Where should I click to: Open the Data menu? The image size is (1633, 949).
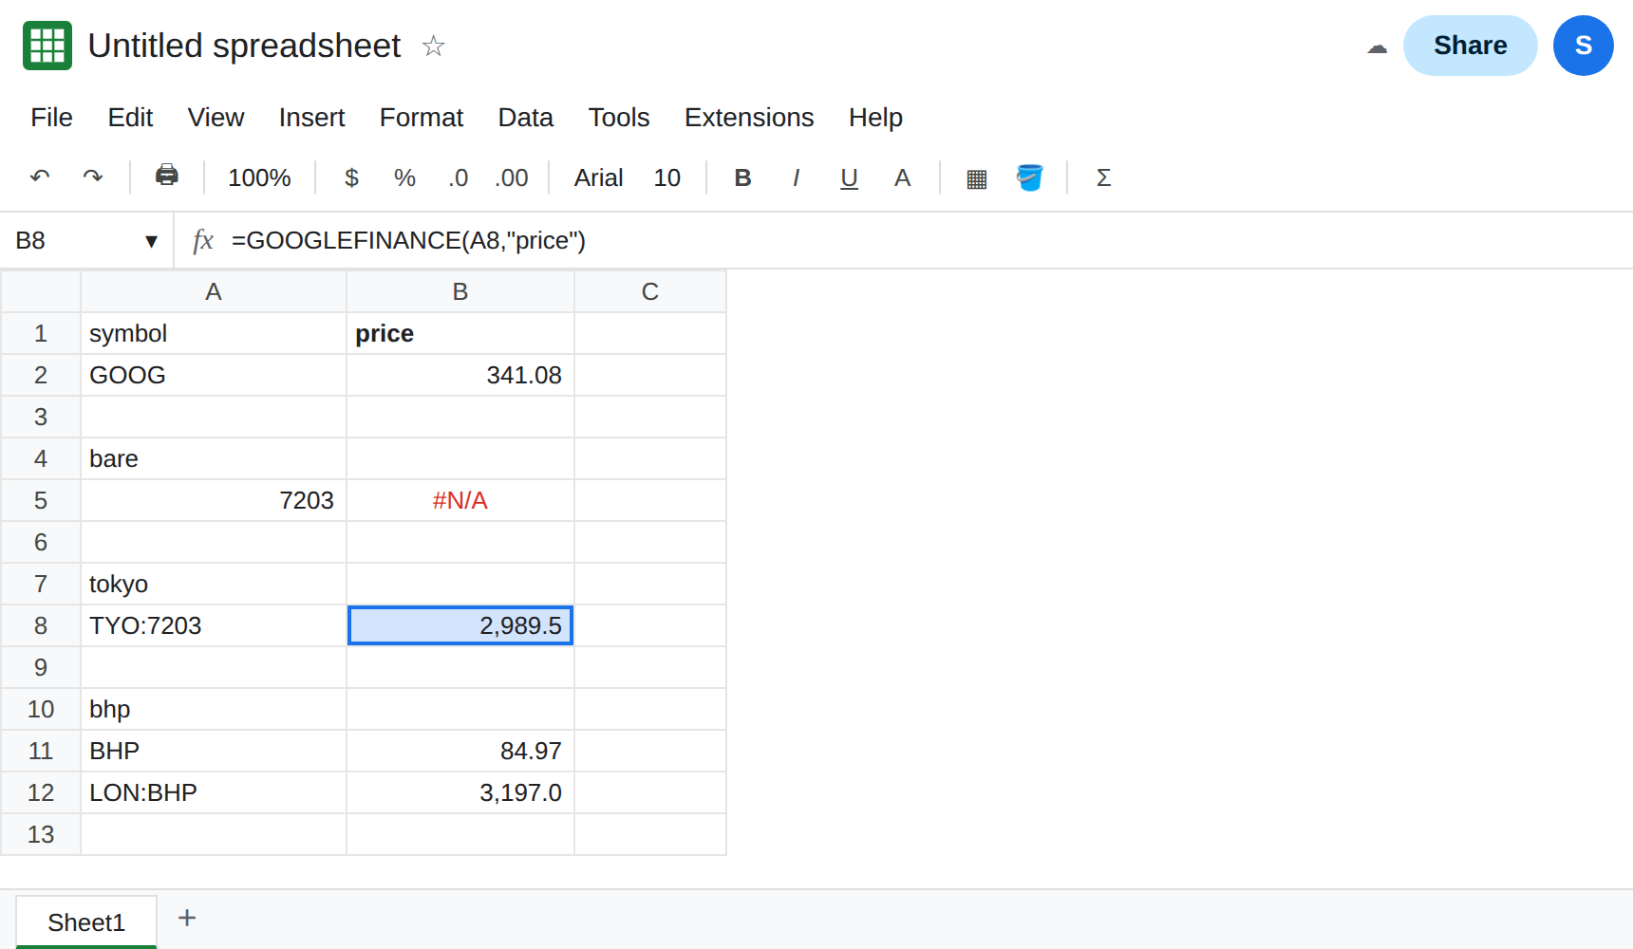(x=526, y=117)
